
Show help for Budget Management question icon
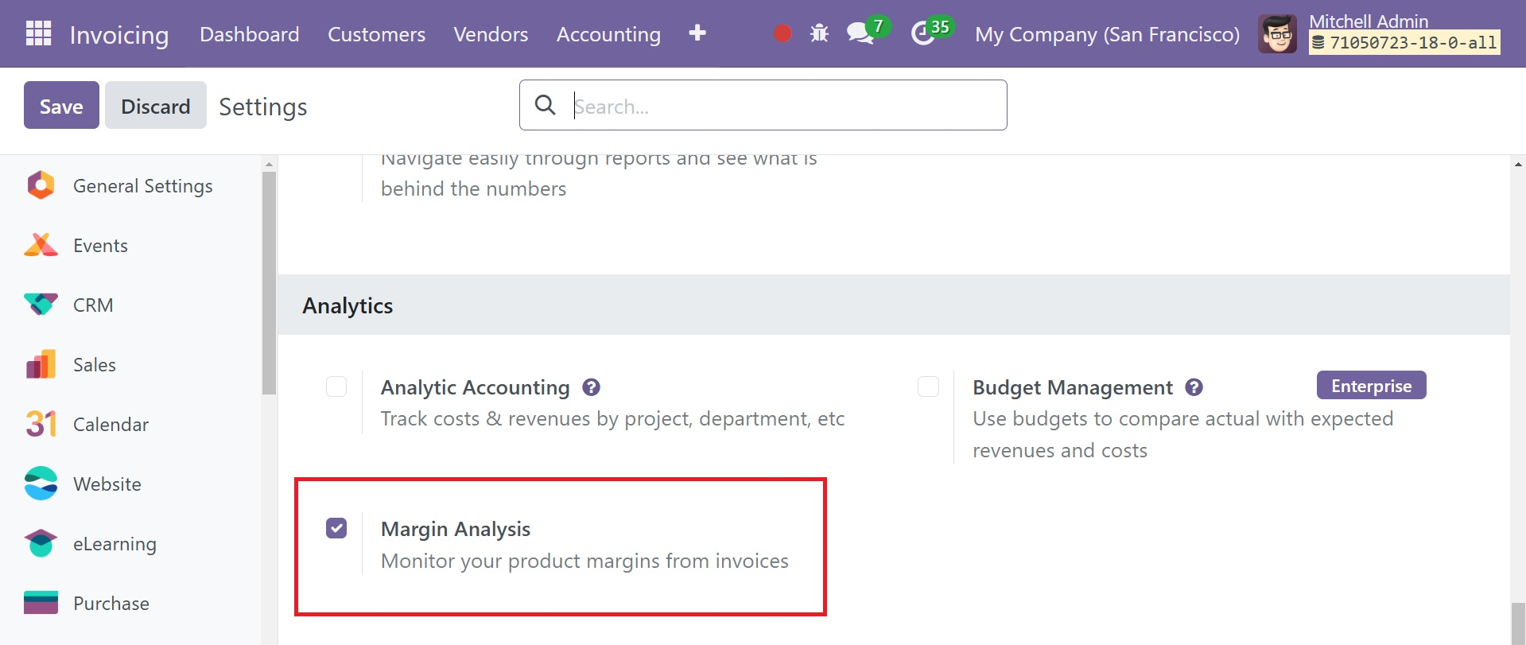click(1194, 387)
